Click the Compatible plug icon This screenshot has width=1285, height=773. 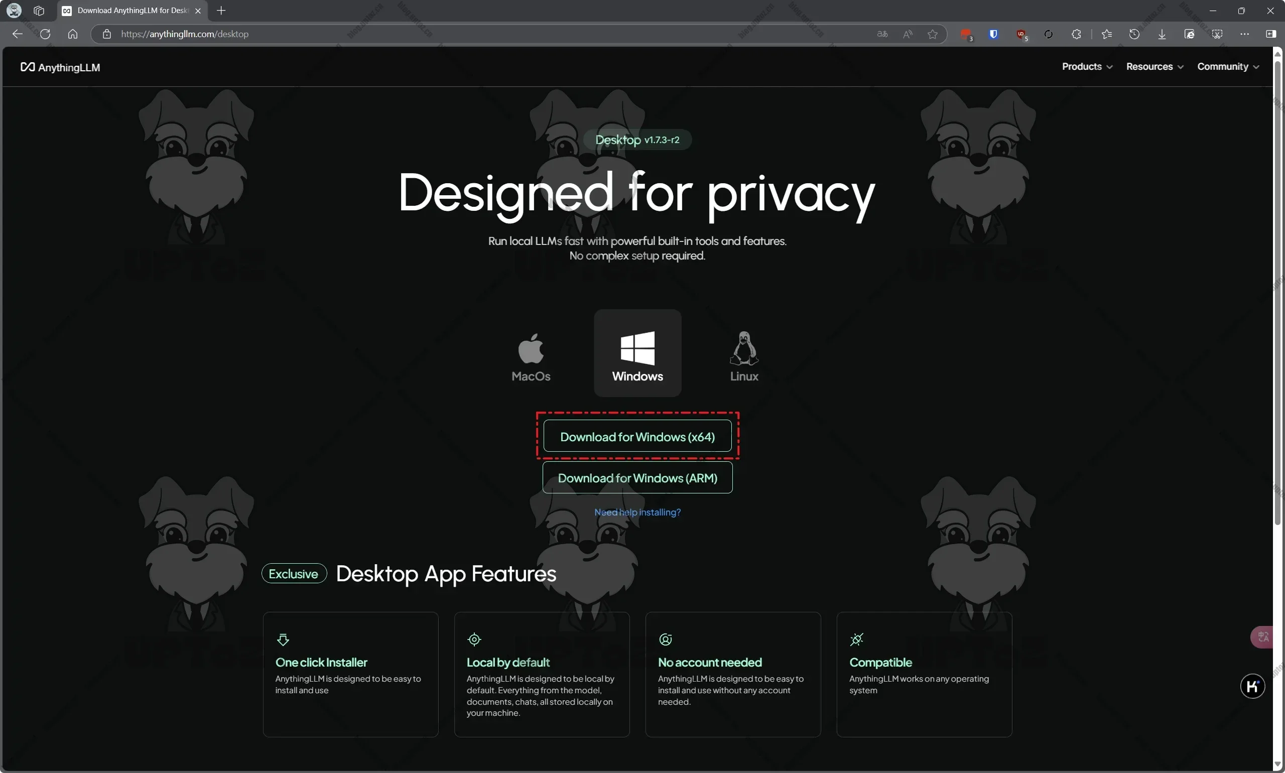pyautogui.click(x=856, y=639)
